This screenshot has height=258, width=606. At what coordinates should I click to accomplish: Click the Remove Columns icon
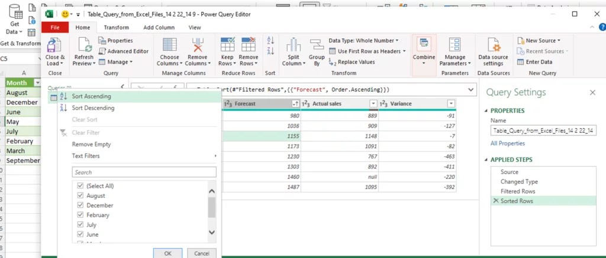point(198,45)
